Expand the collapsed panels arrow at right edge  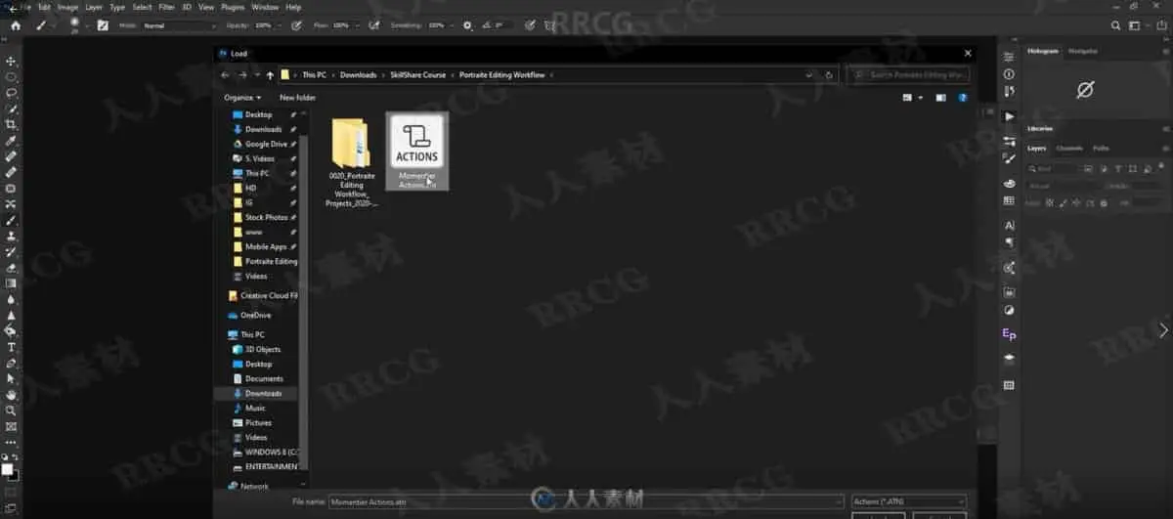pos(1163,330)
